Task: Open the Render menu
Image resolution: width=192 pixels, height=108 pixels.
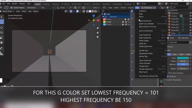Action: click(14, 4)
